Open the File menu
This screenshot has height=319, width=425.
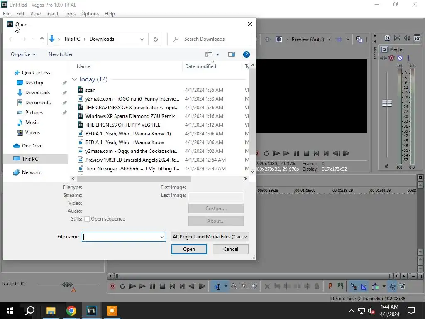click(x=7, y=14)
